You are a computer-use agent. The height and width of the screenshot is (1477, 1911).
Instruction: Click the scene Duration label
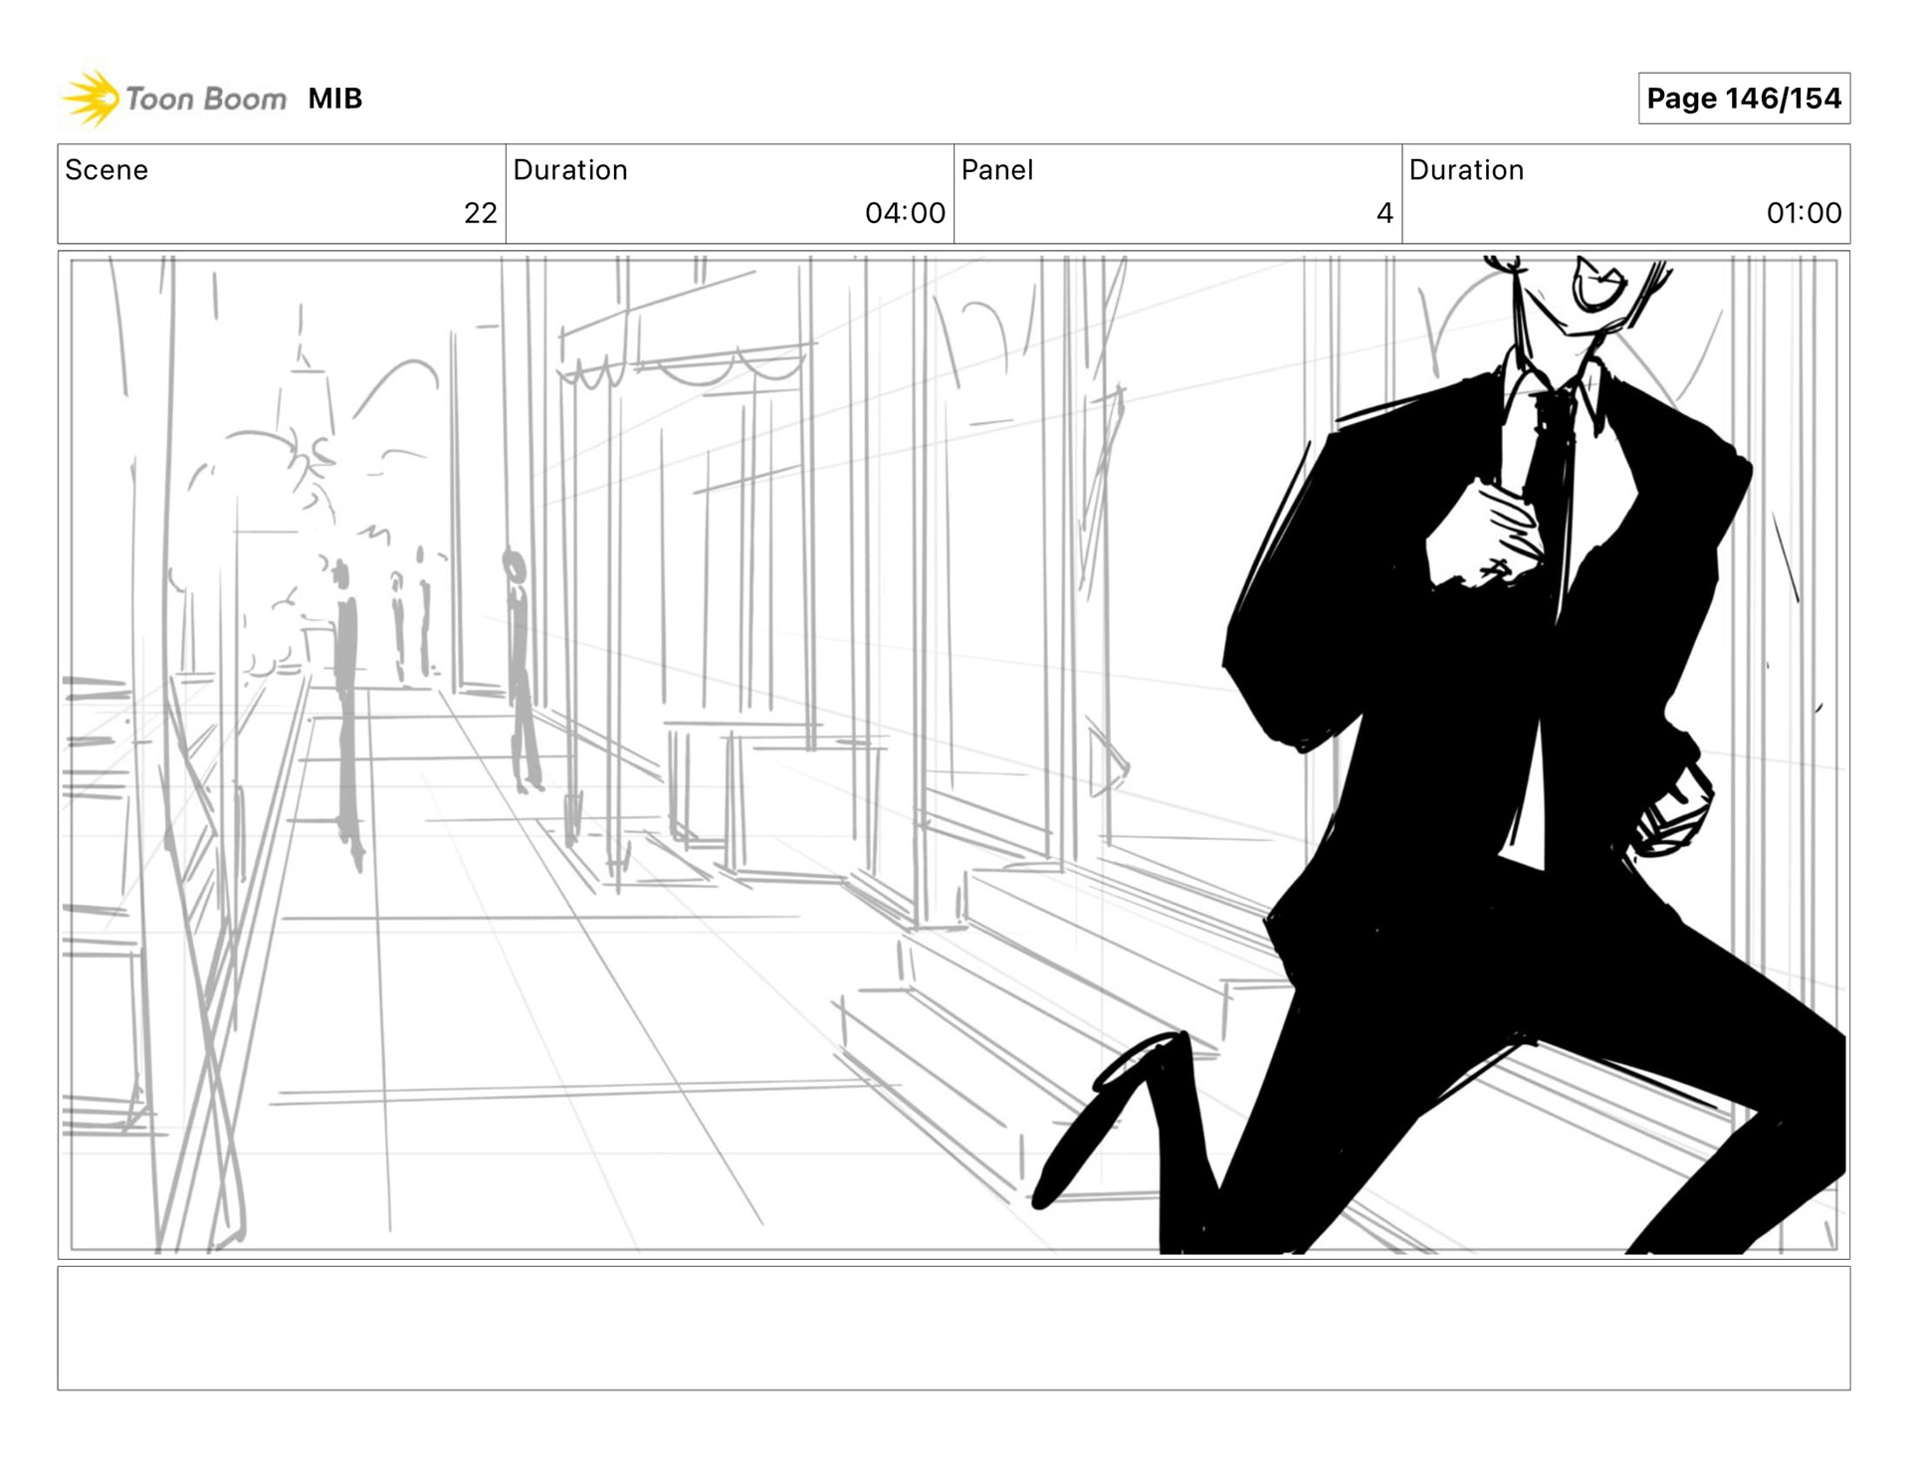tap(569, 170)
